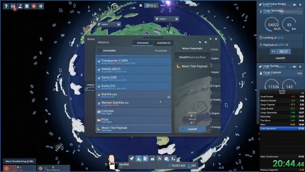The width and height of the screenshot is (305, 172).
Task: Select the Pizza test flight payload
Action: 133,120
